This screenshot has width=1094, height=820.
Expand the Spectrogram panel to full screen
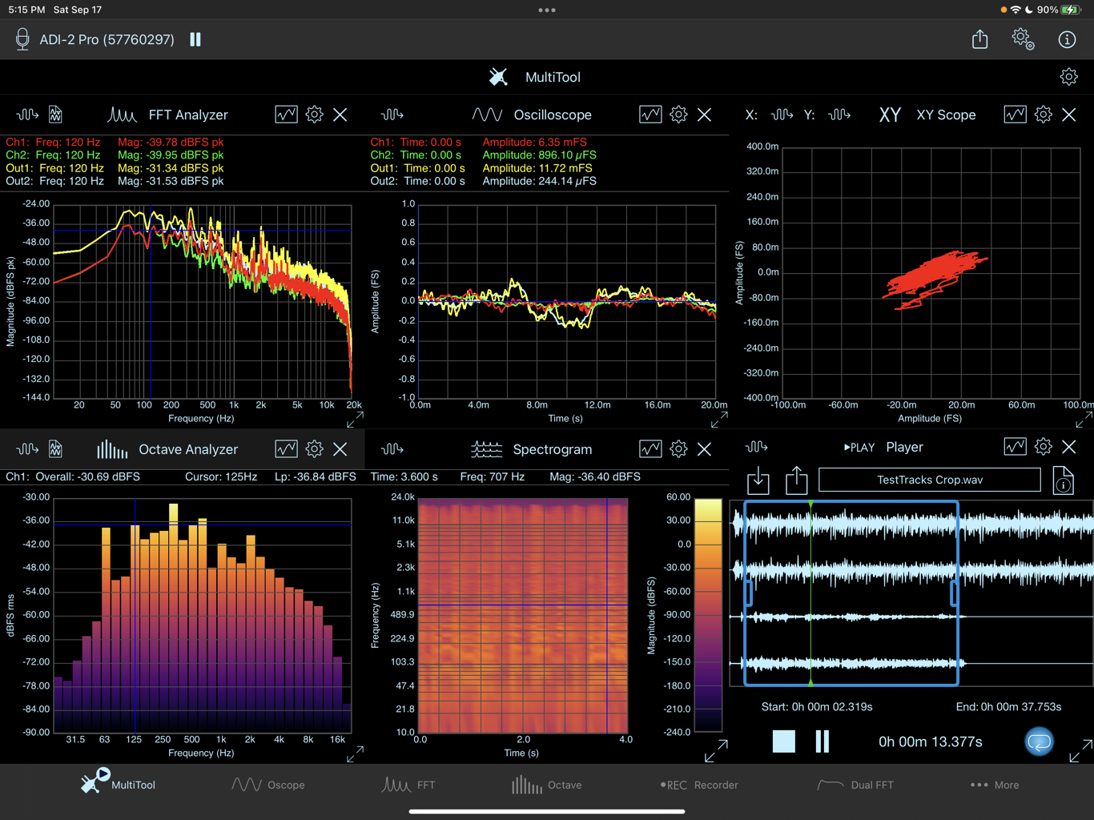[x=716, y=750]
